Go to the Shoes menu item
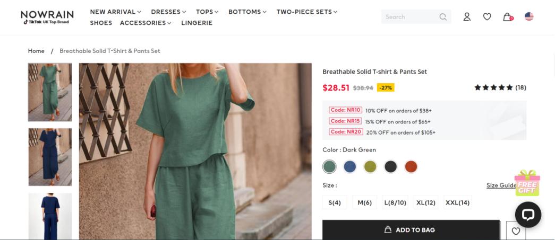 coord(101,23)
